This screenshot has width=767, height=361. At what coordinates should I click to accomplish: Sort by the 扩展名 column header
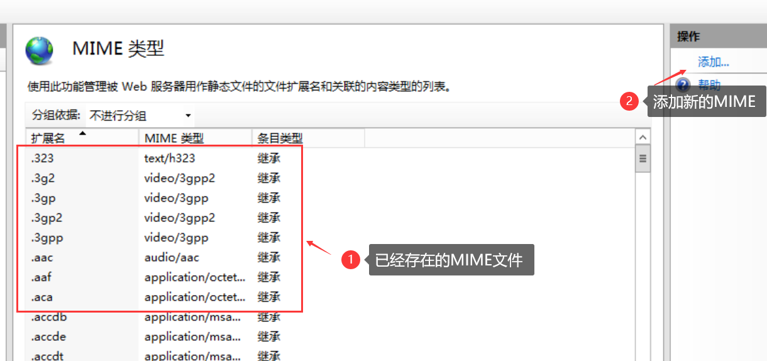82,138
